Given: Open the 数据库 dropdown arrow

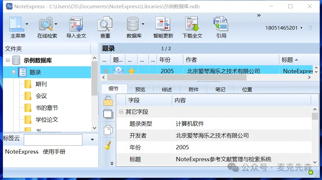Looking at the screenshot, I should click(x=143, y=24).
